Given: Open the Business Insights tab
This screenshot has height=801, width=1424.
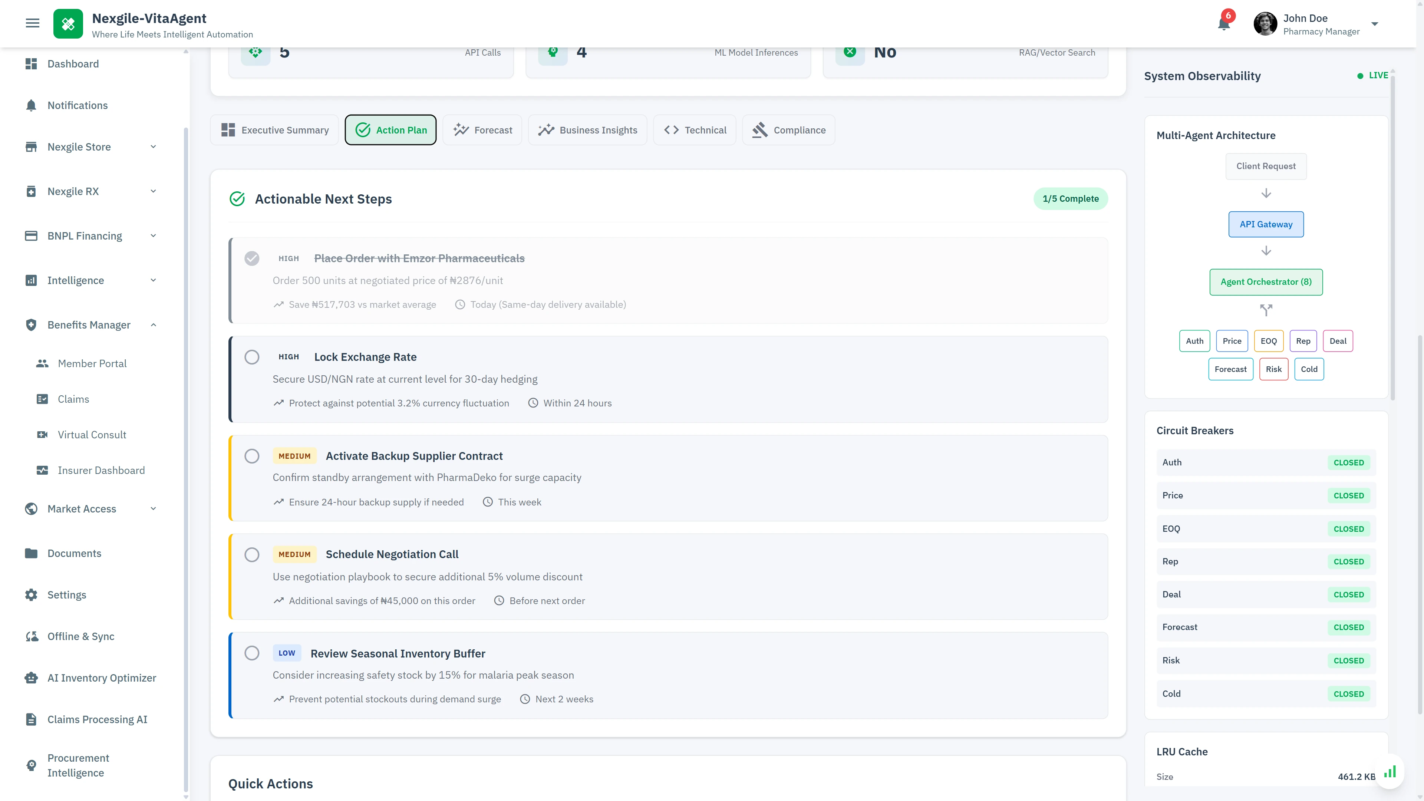Looking at the screenshot, I should 588,130.
